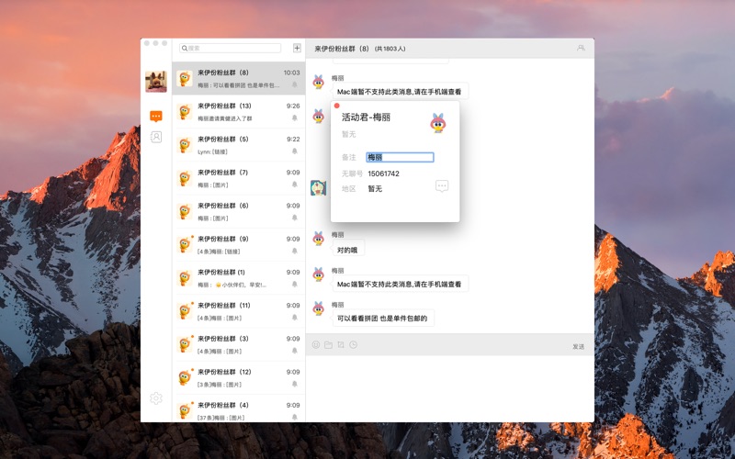Open chat 来伊份粉丝群 (9)
The height and width of the screenshot is (459, 735).
(x=239, y=245)
